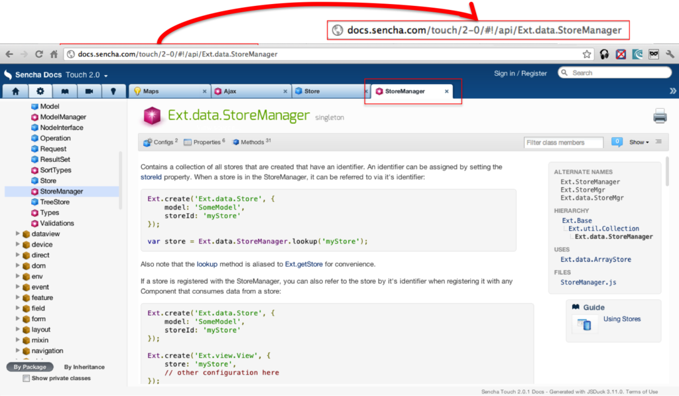Viewport: 679px width, 396px height.
Task: Switch tree to By Package view
Action: tap(30, 367)
